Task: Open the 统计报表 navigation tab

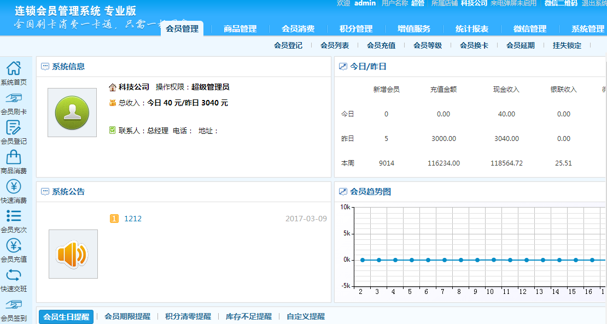Action: click(x=472, y=29)
